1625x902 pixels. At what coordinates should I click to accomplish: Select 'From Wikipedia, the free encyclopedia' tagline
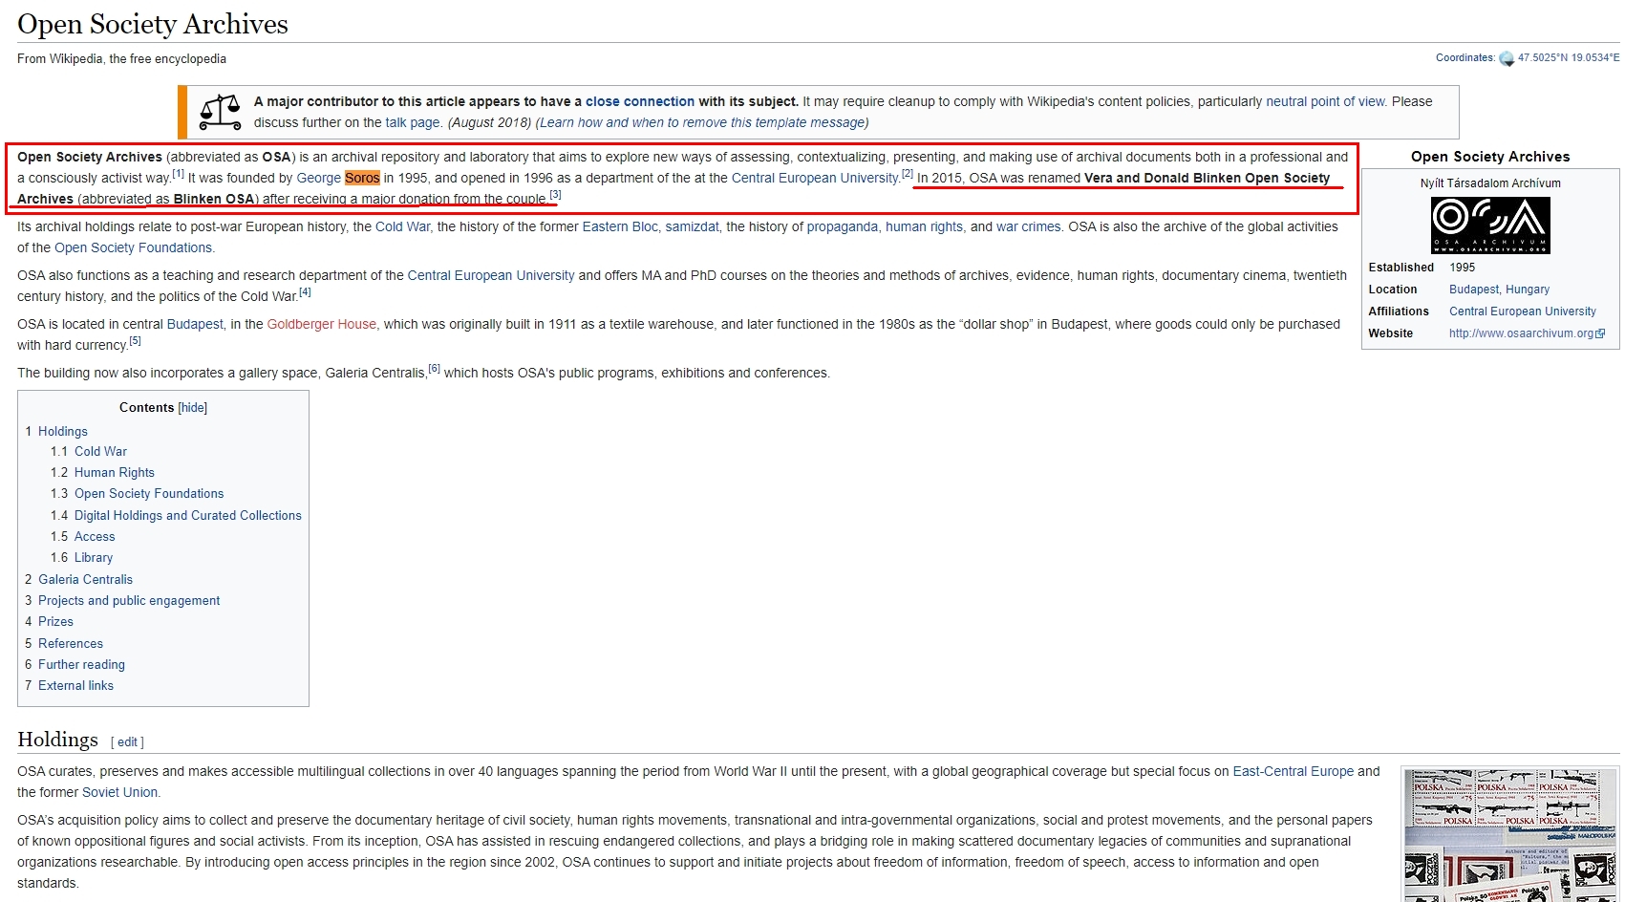[121, 59]
